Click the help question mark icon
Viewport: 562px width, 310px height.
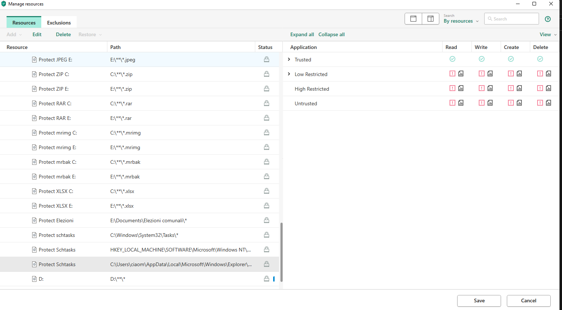click(x=547, y=19)
